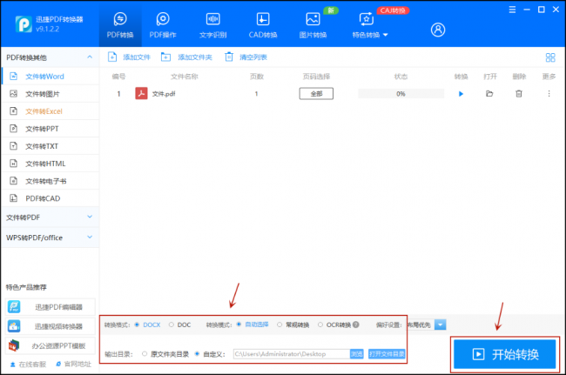
Task: Click the output path input field
Action: (292, 354)
